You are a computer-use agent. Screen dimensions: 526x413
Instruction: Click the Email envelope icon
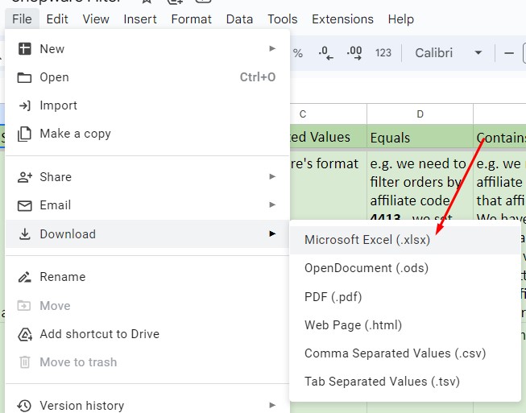24,205
